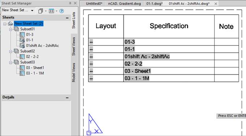Image resolution: width=246 pixels, height=136 pixels.
Task: Click table cell 01-3 in Specification column
Action: pos(169,42)
